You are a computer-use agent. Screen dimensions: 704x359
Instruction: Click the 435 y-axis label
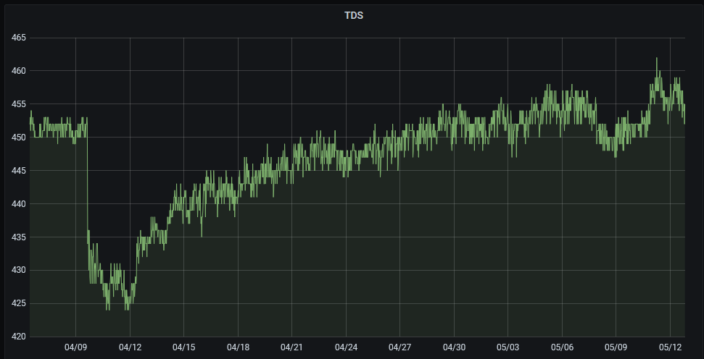(x=17, y=237)
